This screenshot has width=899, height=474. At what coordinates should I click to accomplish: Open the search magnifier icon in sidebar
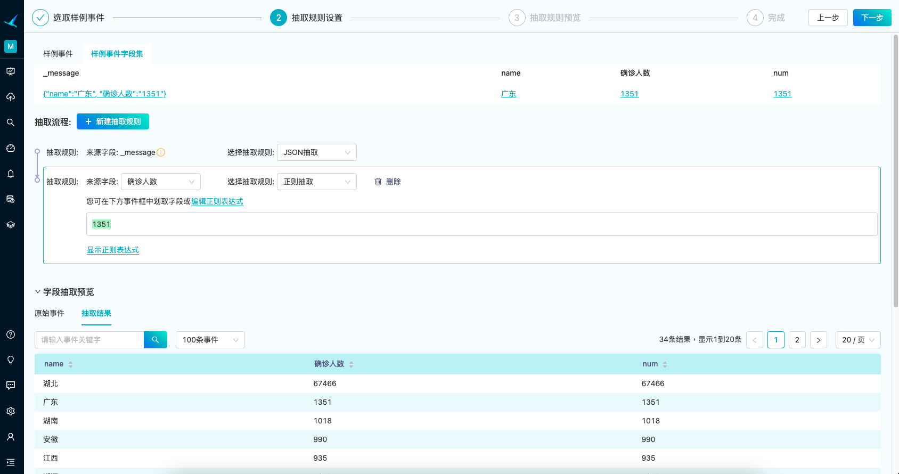pyautogui.click(x=11, y=122)
